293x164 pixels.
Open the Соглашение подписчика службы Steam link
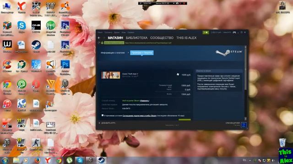point(139,116)
